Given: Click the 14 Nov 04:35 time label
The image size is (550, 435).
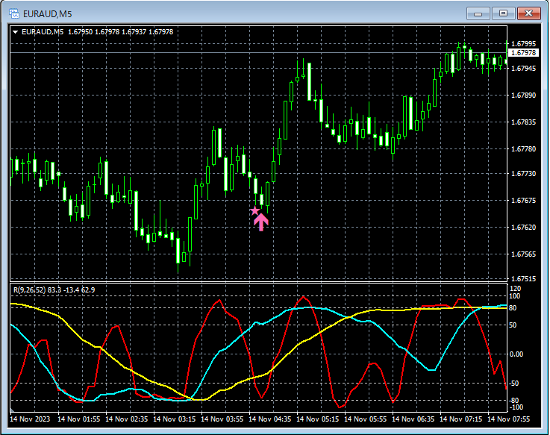Looking at the screenshot, I should click(x=269, y=419).
